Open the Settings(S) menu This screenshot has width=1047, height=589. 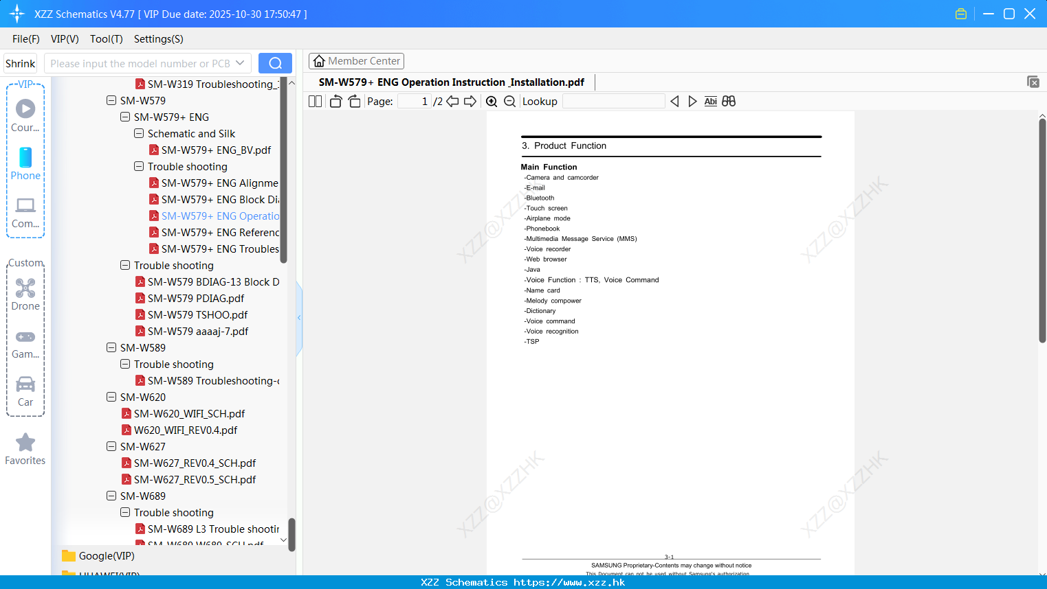[x=159, y=39]
